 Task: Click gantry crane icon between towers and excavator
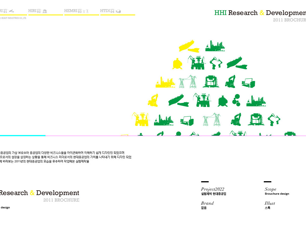pyautogui.click(x=211, y=82)
